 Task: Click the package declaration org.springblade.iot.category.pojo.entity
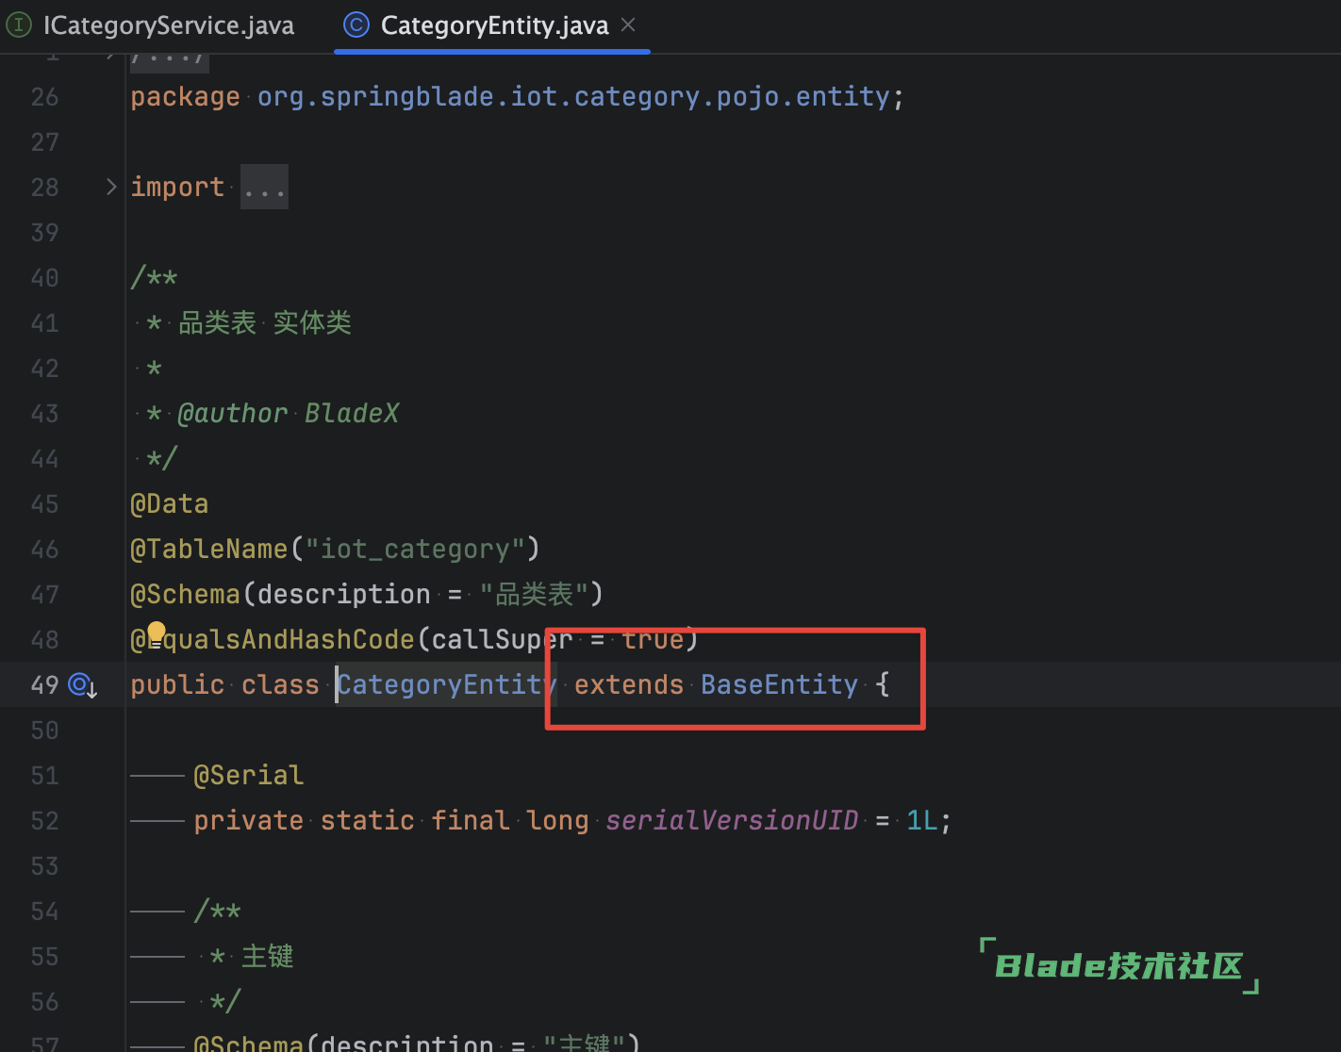pyautogui.click(x=573, y=97)
